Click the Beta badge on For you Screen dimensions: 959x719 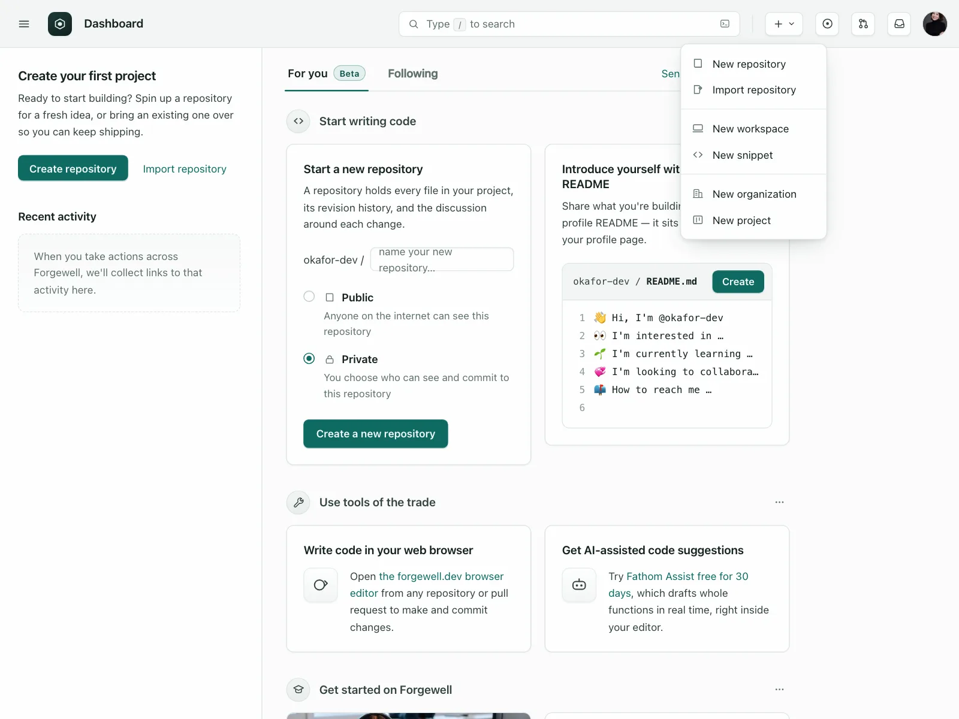point(349,74)
